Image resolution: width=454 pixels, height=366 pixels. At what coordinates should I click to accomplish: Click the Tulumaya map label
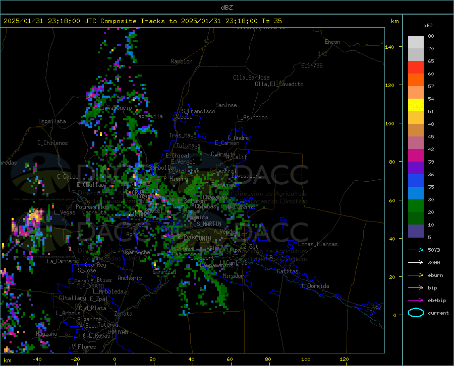(188, 145)
